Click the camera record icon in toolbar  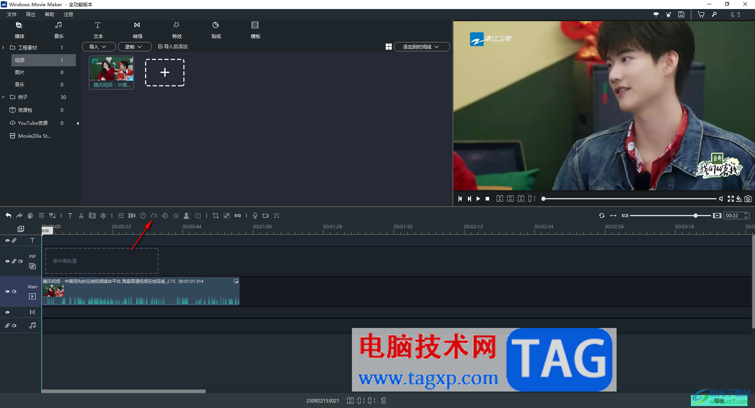pyautogui.click(x=266, y=215)
